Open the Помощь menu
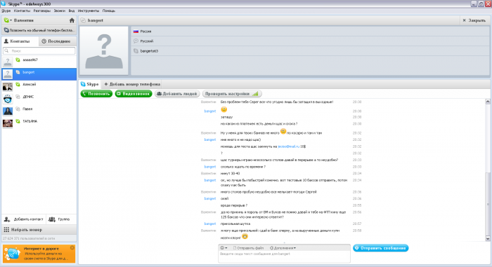Screen dimensions: 492x267 pyautogui.click(x=108, y=11)
